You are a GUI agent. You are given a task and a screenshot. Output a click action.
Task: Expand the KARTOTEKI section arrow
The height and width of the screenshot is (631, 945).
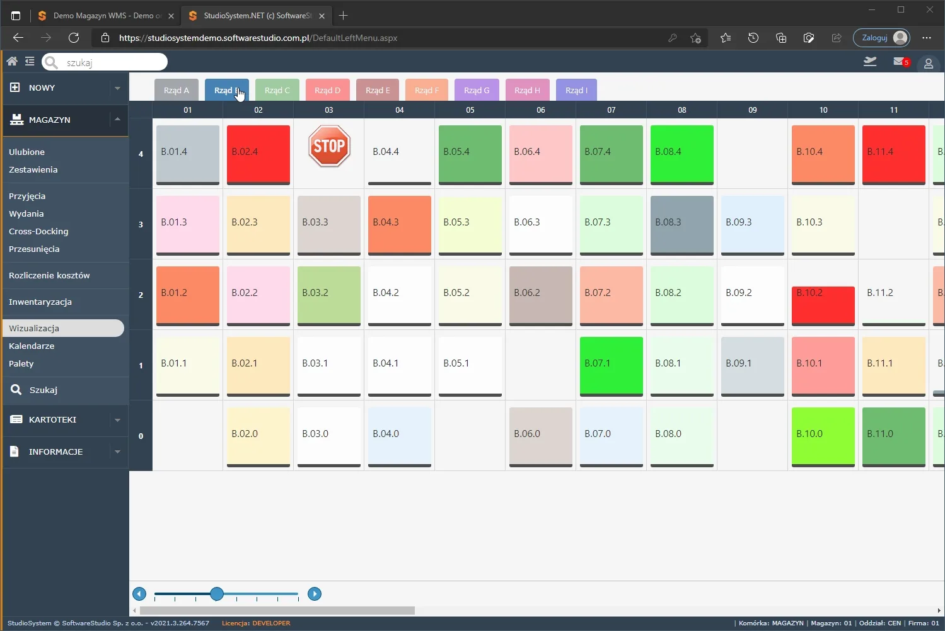(117, 420)
